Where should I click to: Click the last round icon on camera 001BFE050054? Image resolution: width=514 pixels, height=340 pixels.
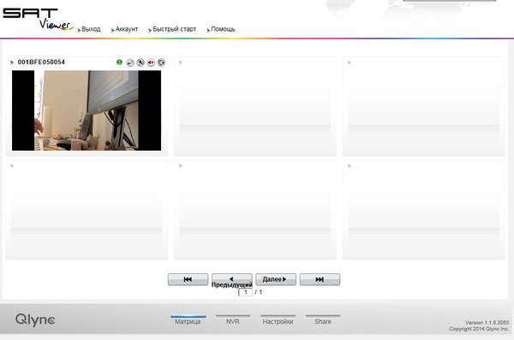point(161,63)
